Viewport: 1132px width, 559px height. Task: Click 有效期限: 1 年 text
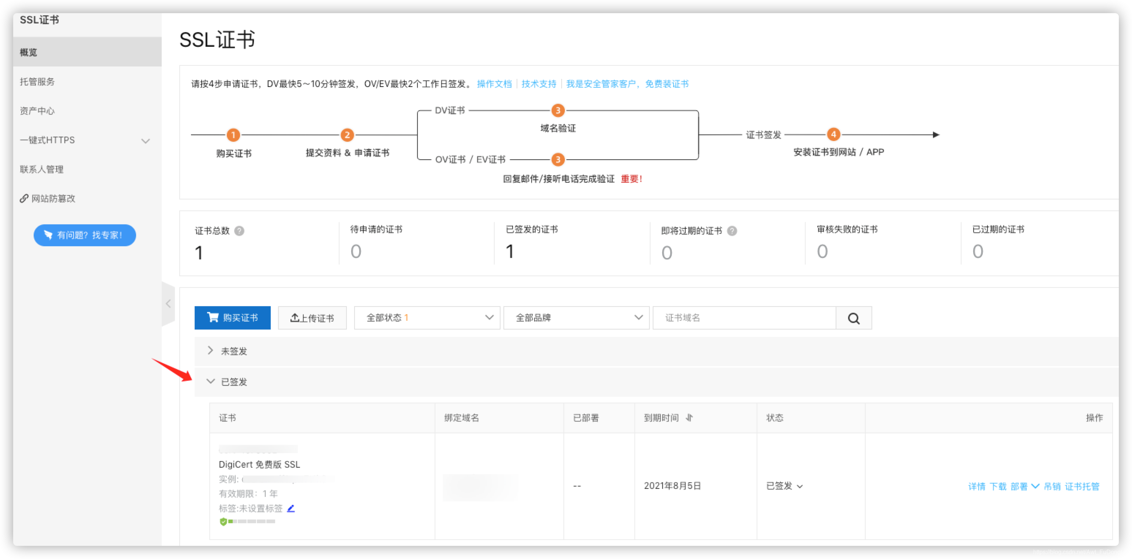coord(248,494)
